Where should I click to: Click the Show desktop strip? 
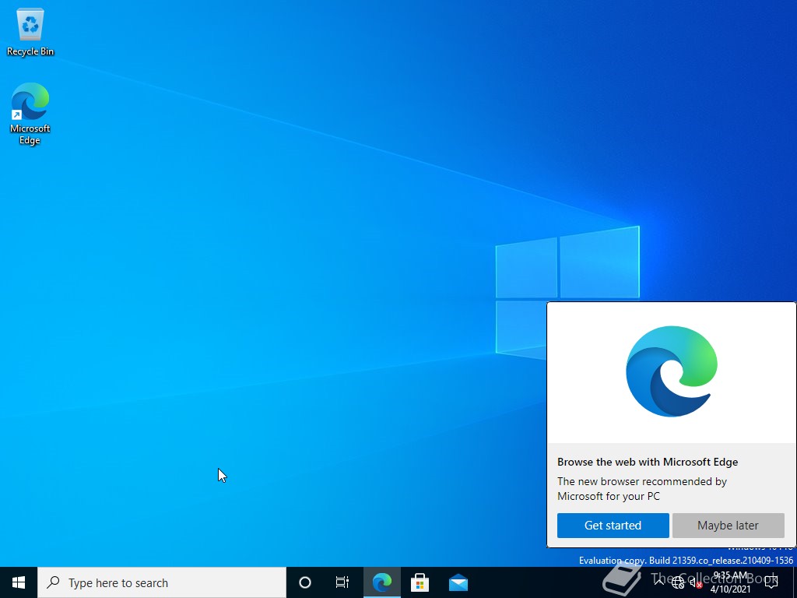[795, 582]
